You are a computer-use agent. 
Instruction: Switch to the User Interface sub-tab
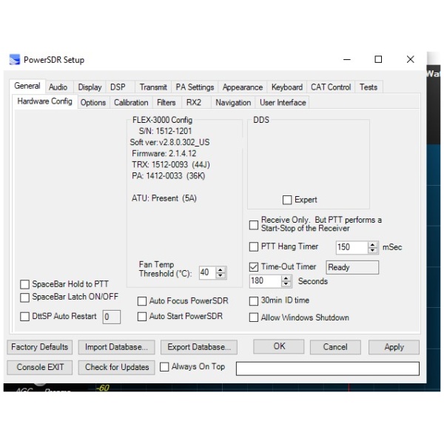[x=283, y=103]
